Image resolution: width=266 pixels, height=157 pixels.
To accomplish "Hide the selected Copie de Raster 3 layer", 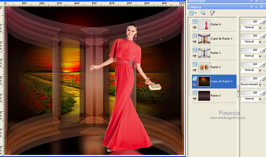I will click(x=195, y=84).
